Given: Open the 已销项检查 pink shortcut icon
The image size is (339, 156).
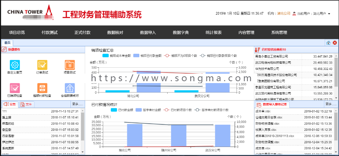Looking at the screenshot, I should coord(15,88).
